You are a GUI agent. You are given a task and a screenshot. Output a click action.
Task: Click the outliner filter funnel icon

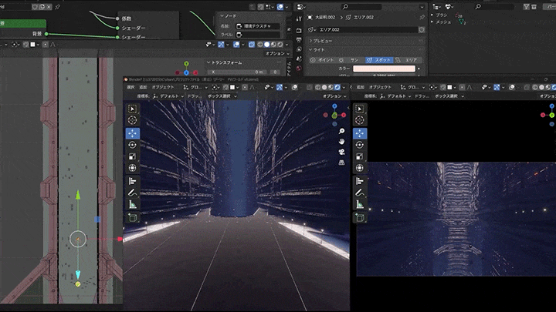[527, 7]
